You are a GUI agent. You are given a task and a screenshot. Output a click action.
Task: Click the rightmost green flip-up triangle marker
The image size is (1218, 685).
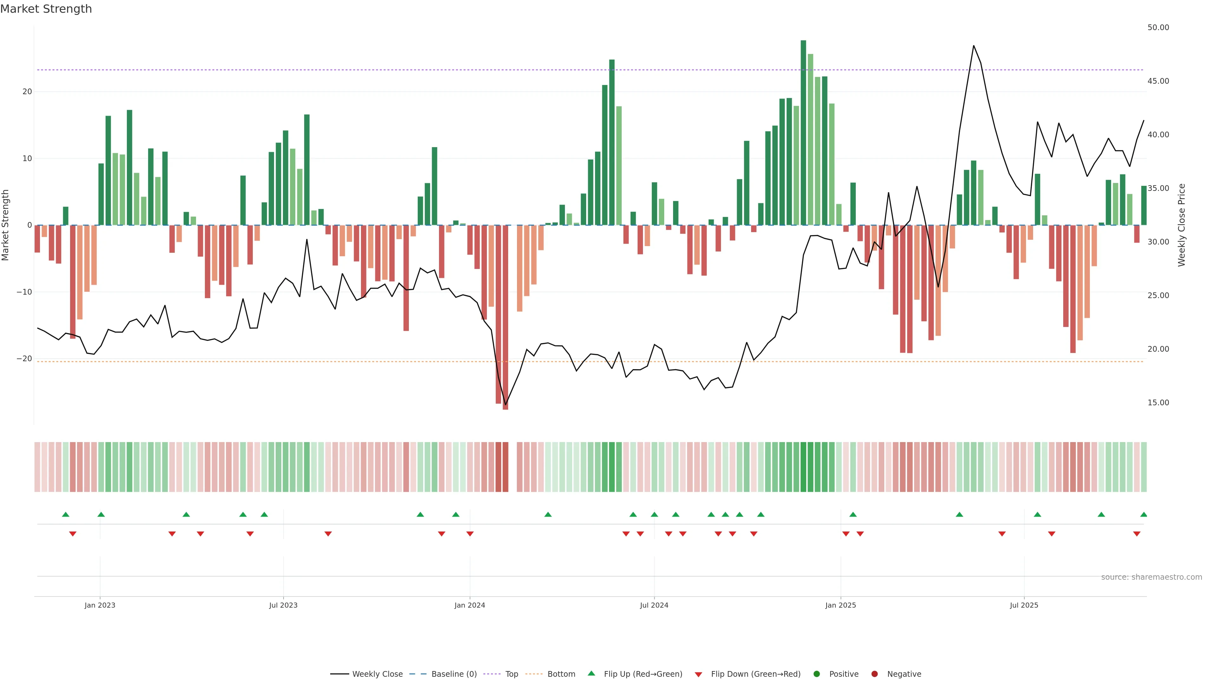1143,514
